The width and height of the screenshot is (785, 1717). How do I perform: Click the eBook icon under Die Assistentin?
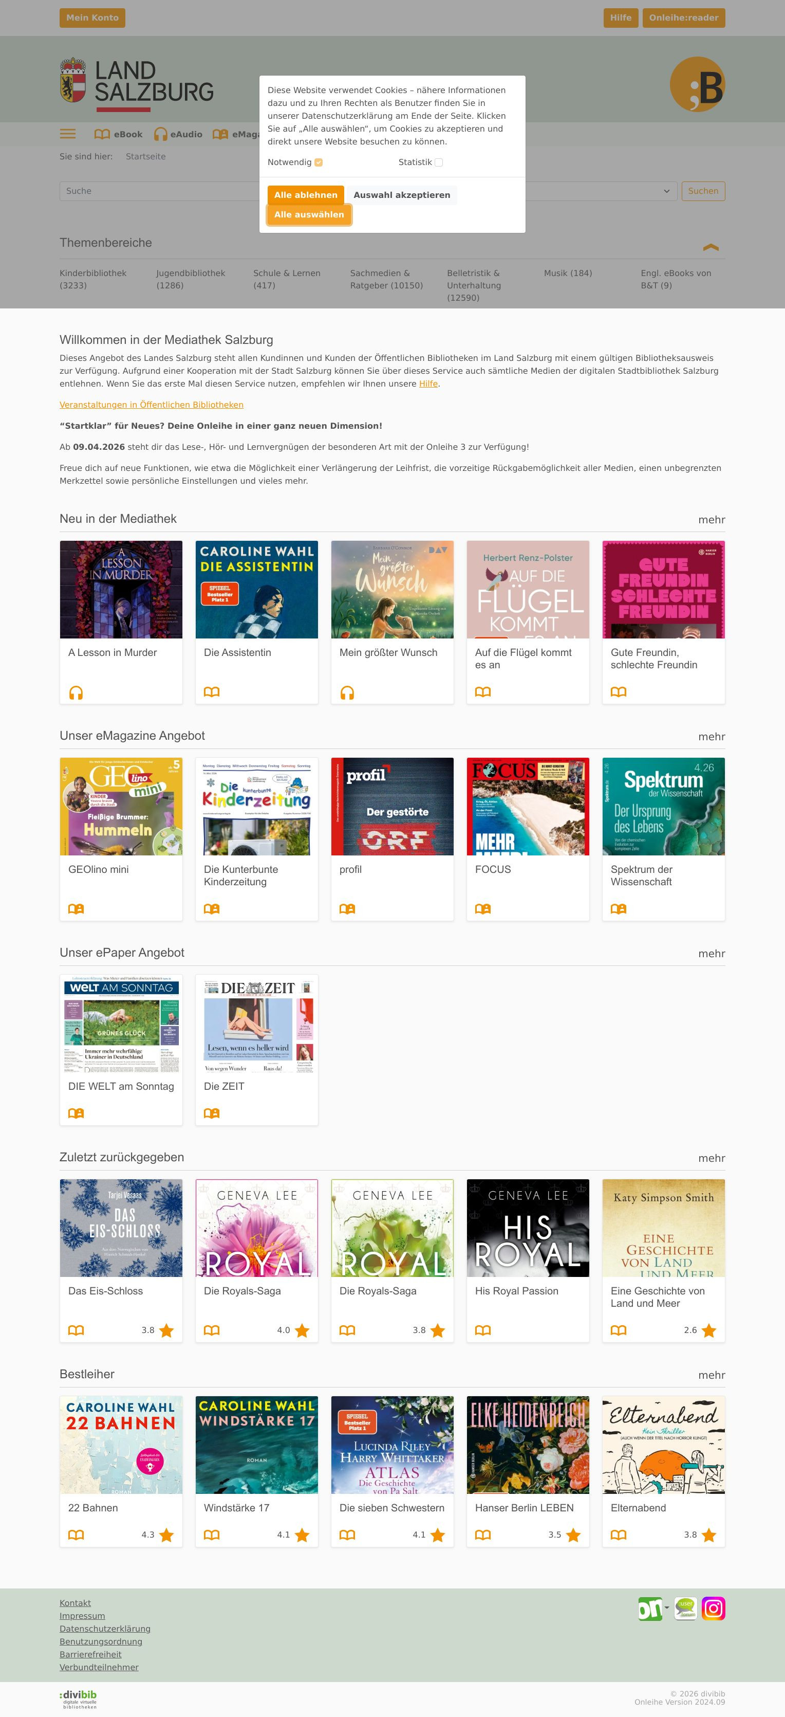(211, 692)
